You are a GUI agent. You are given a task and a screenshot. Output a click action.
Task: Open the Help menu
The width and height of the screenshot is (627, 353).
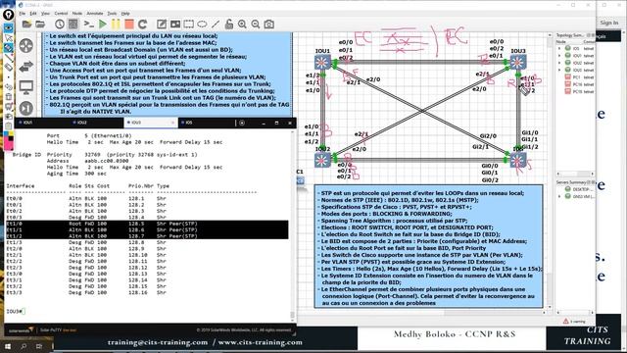point(125,13)
